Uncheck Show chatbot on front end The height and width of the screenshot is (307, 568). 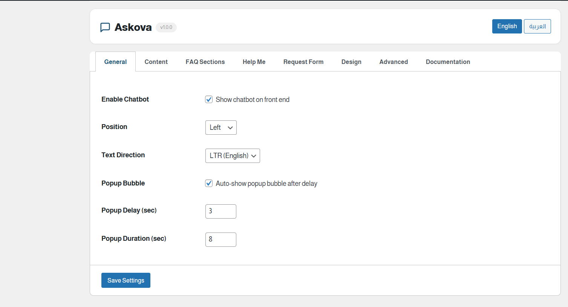point(209,99)
